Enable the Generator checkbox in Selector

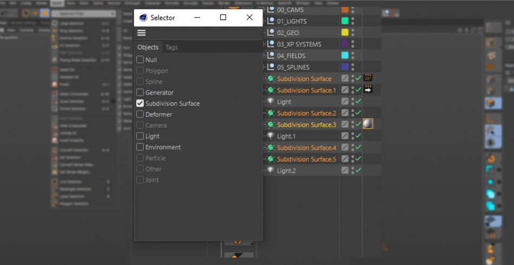pos(140,92)
